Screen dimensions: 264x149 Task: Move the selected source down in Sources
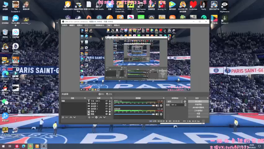click(x=104, y=117)
